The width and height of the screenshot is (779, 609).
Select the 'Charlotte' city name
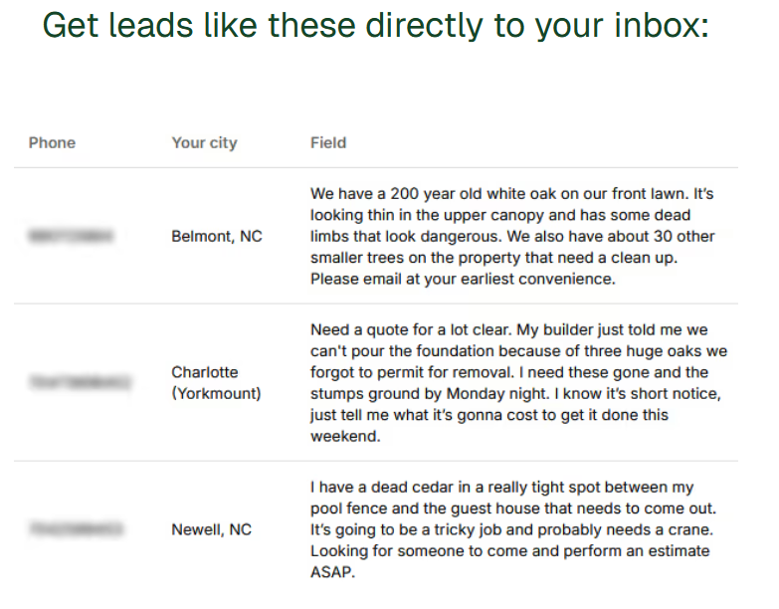point(205,372)
